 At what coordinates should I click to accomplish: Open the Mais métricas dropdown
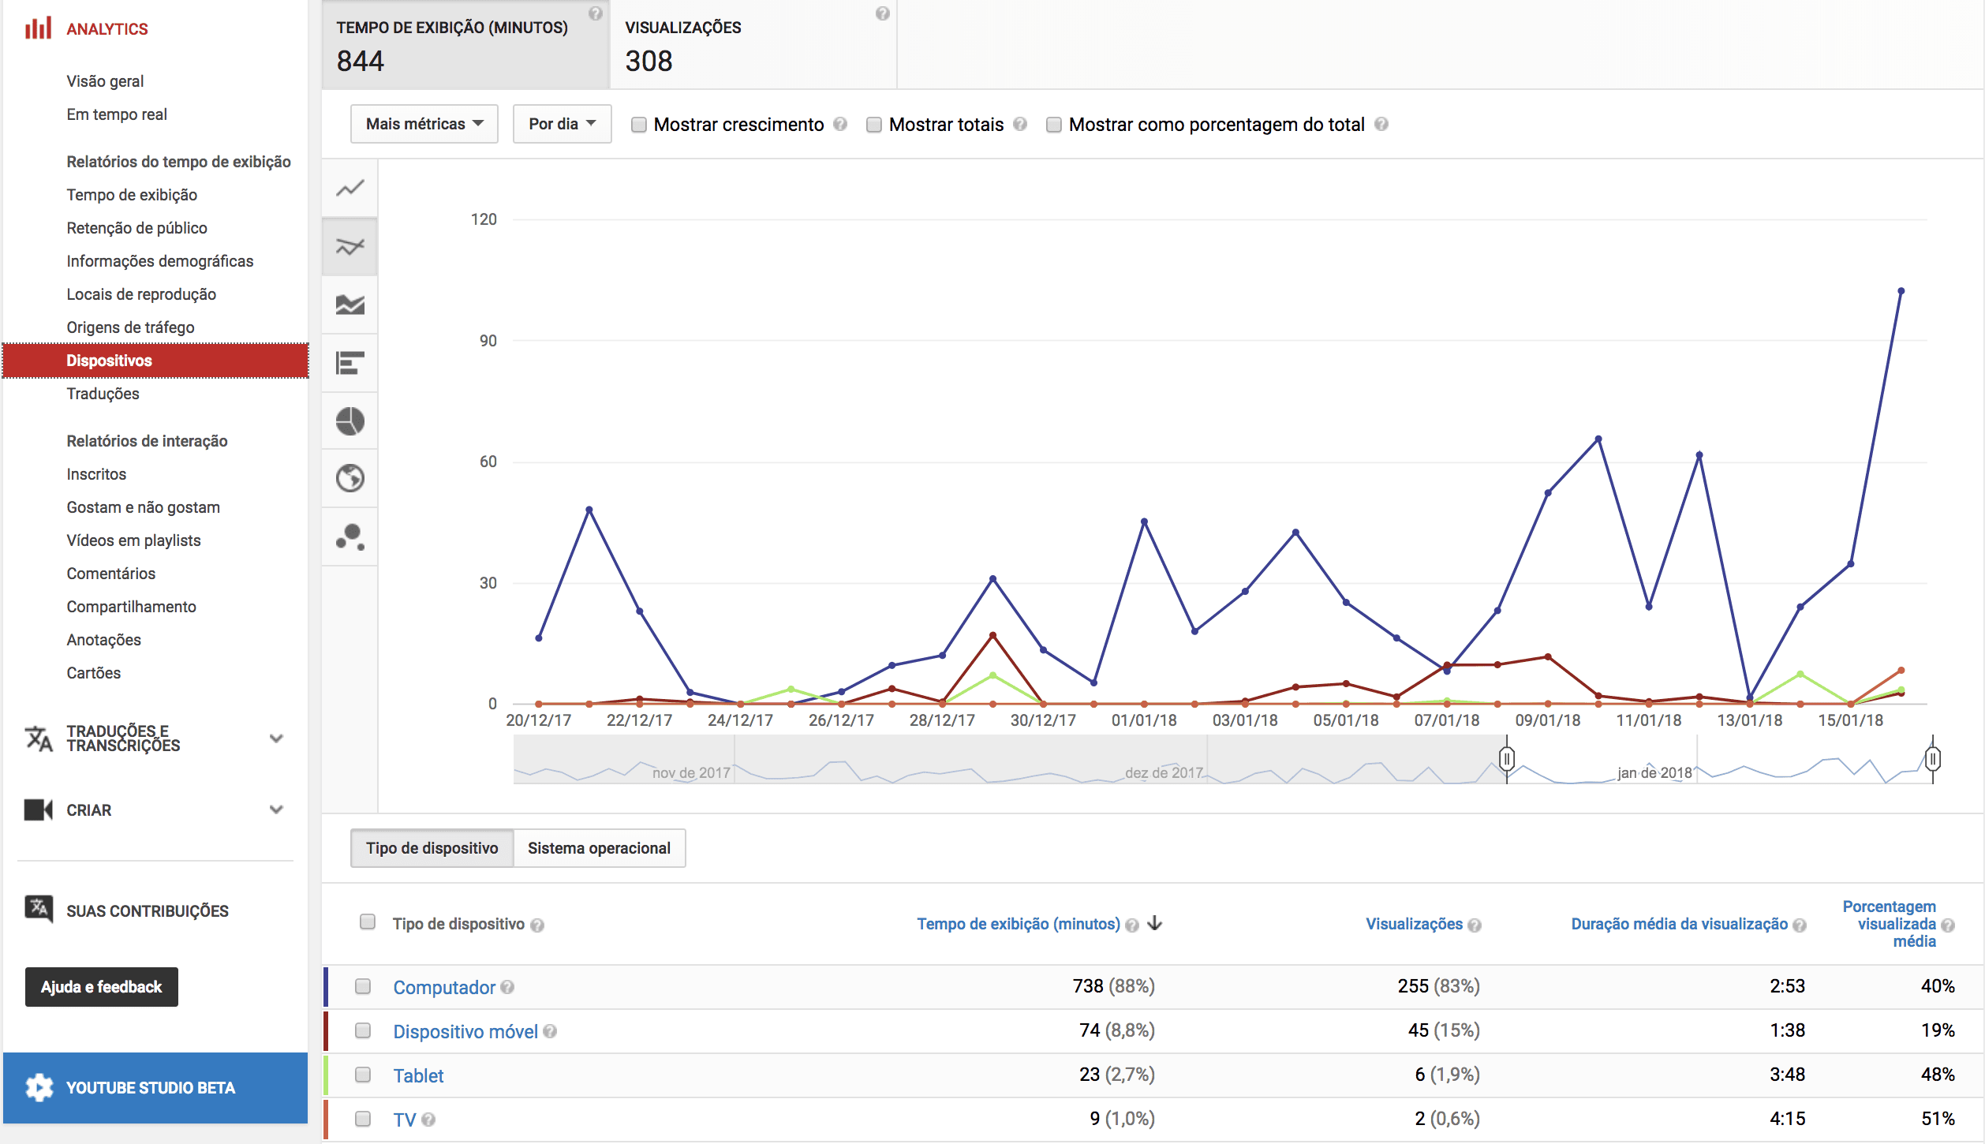[x=424, y=124]
